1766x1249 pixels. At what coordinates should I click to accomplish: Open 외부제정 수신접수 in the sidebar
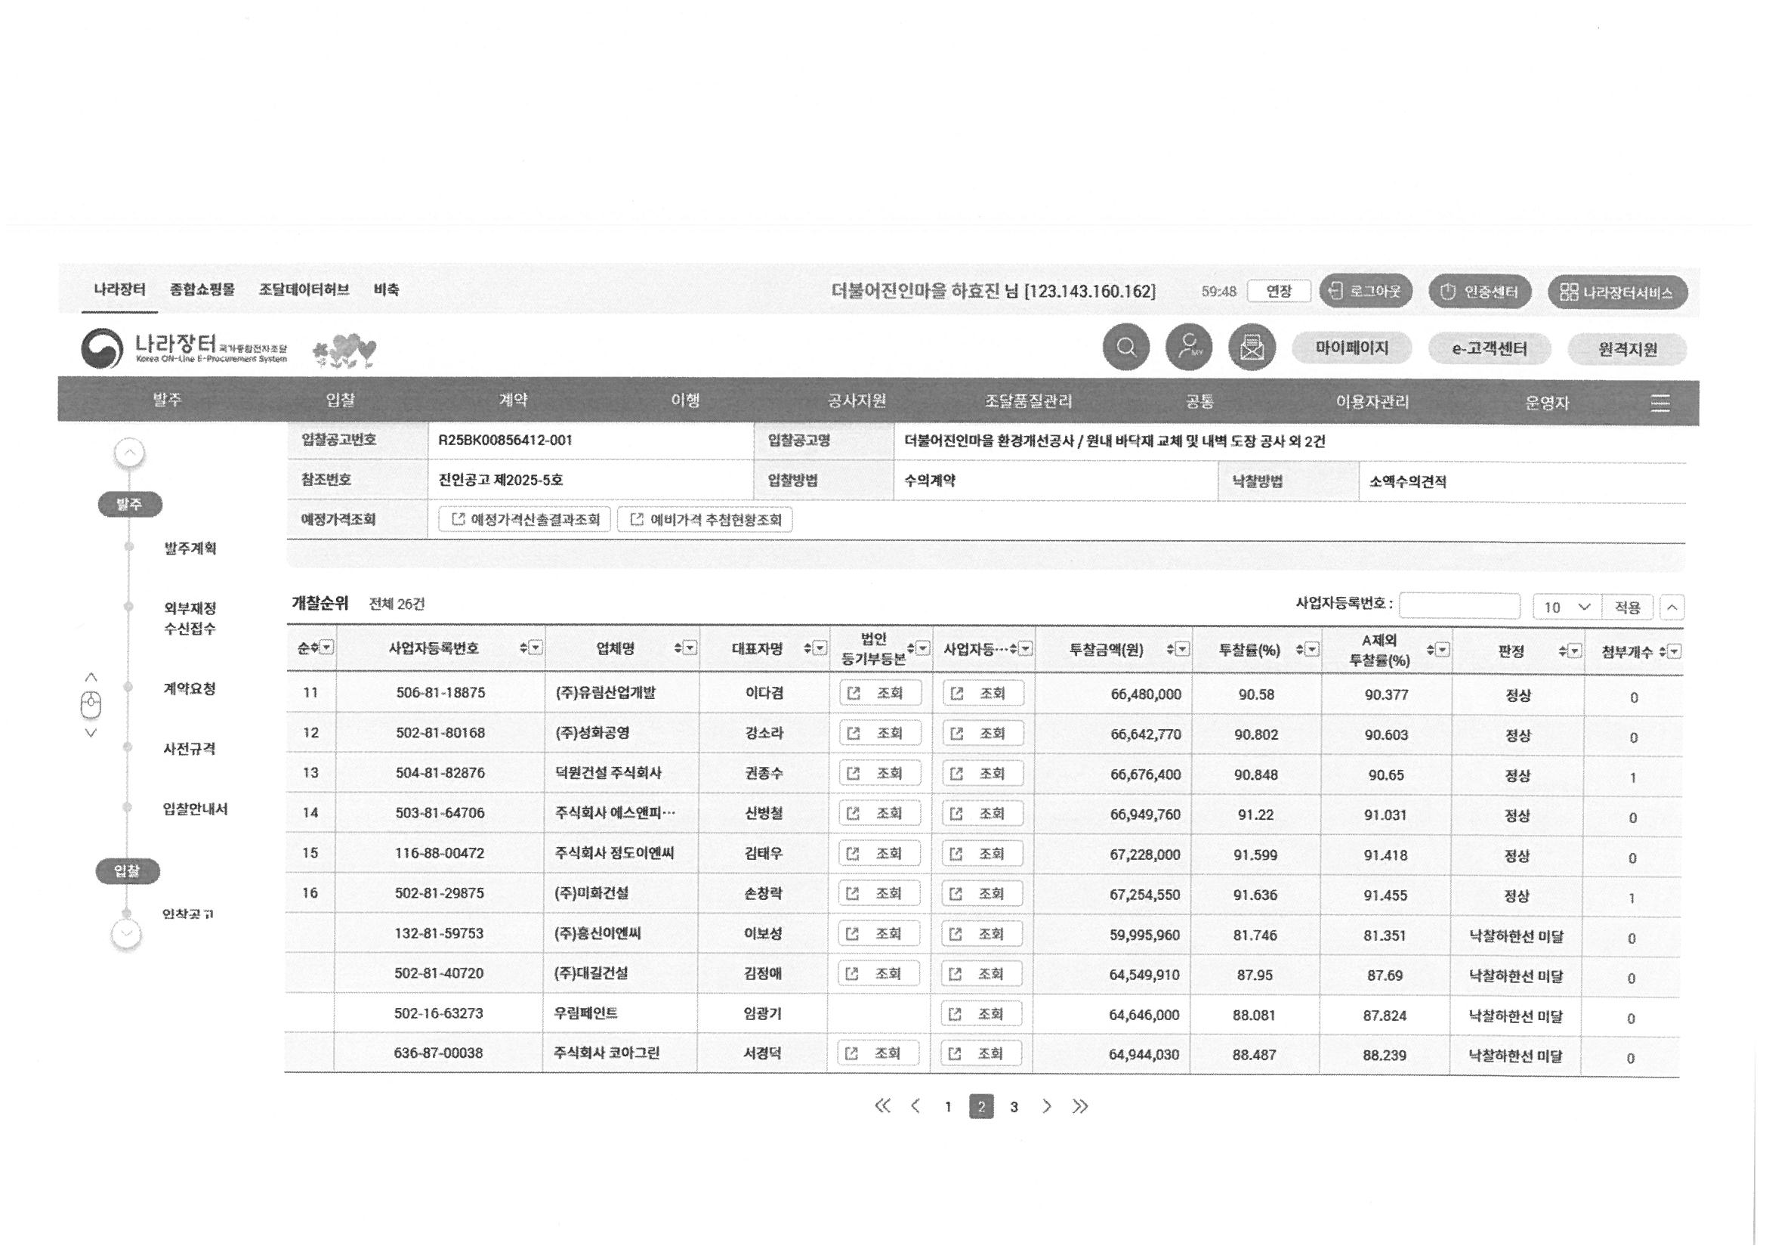point(190,618)
